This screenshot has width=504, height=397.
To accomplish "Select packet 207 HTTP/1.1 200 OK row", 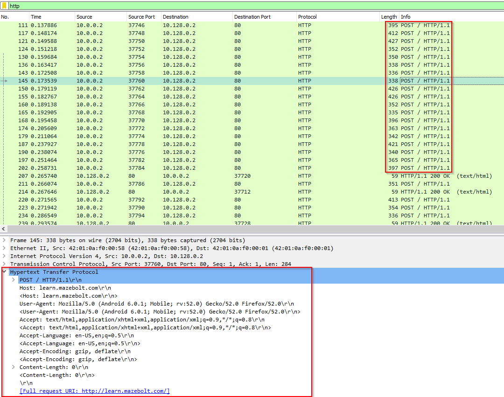I will 187,176.
